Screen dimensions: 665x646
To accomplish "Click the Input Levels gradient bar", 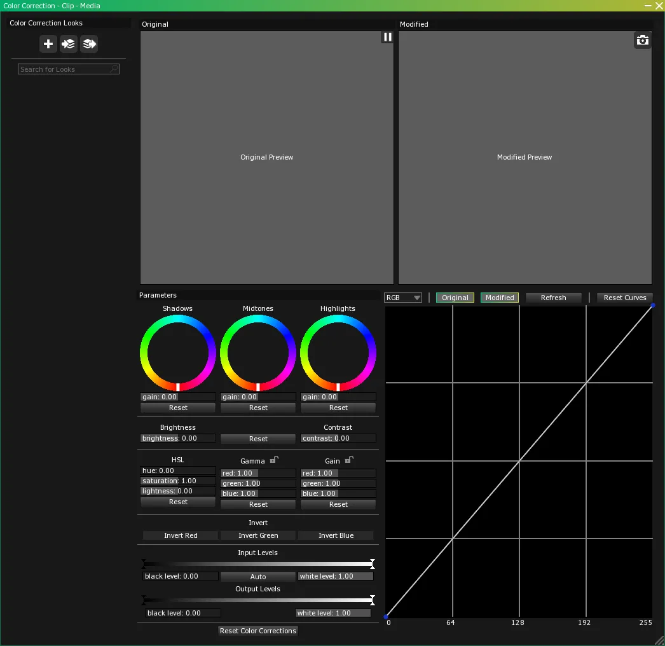I will coord(258,564).
